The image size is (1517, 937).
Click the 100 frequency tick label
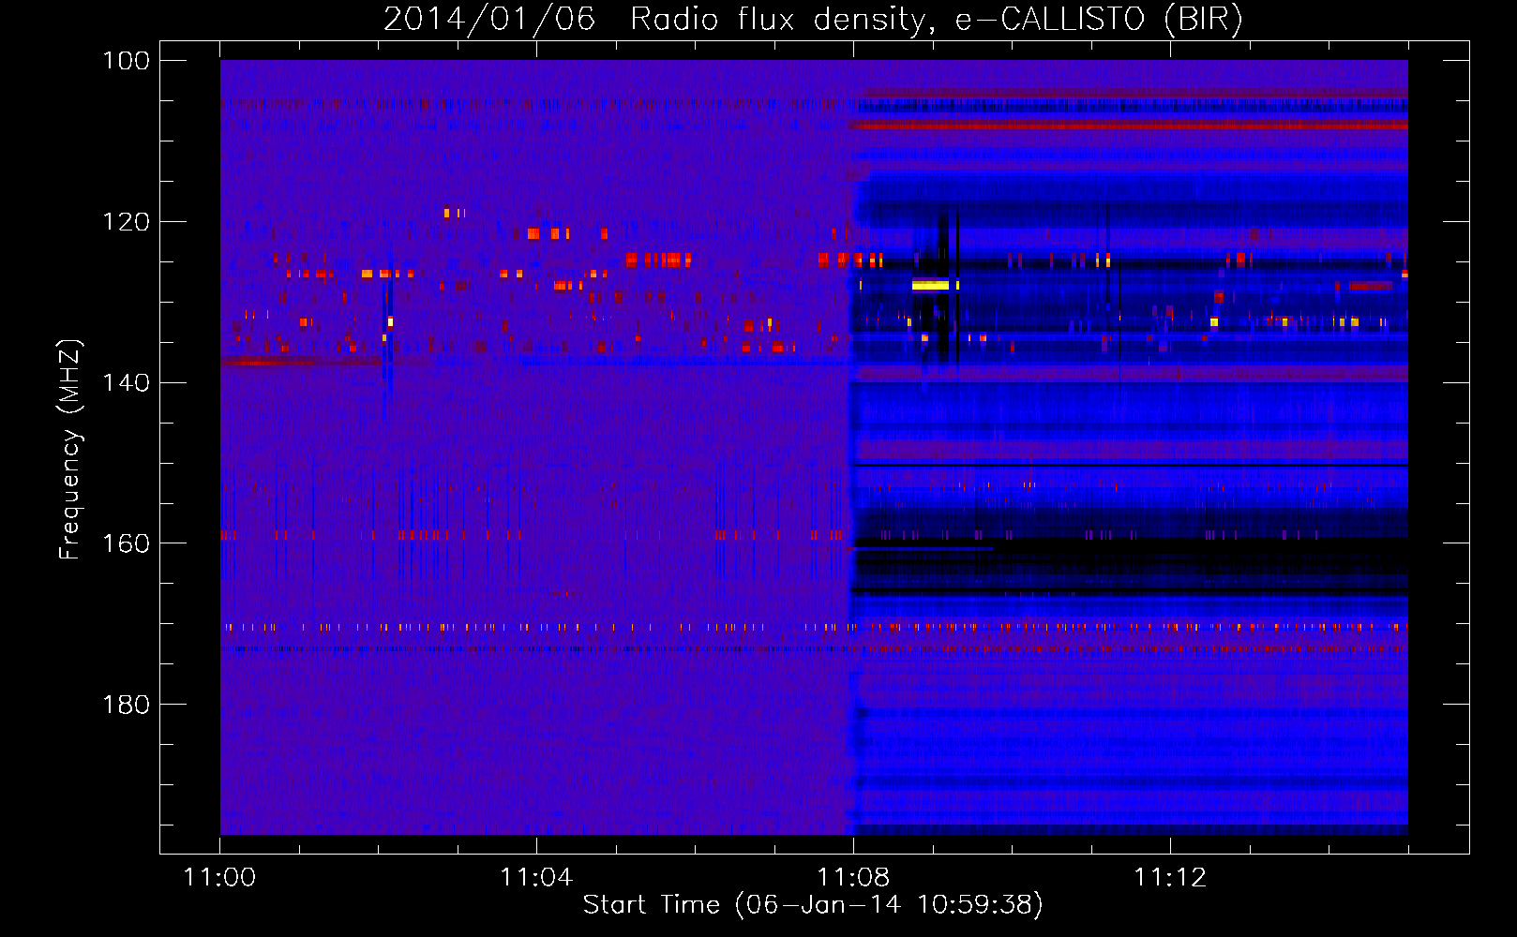tap(126, 61)
